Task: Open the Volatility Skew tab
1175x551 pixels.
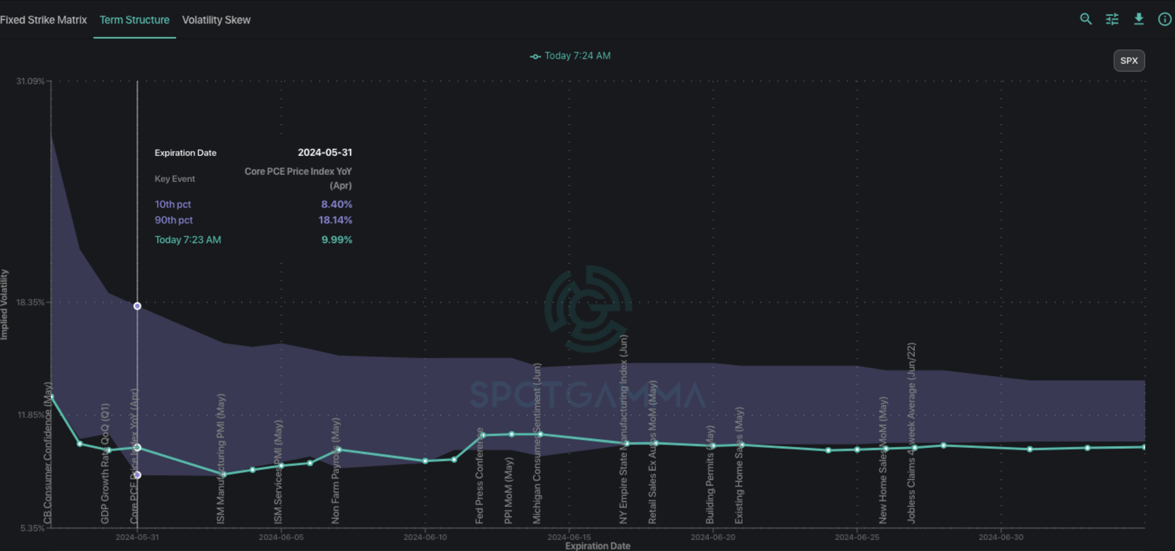Action: pyautogui.click(x=216, y=20)
